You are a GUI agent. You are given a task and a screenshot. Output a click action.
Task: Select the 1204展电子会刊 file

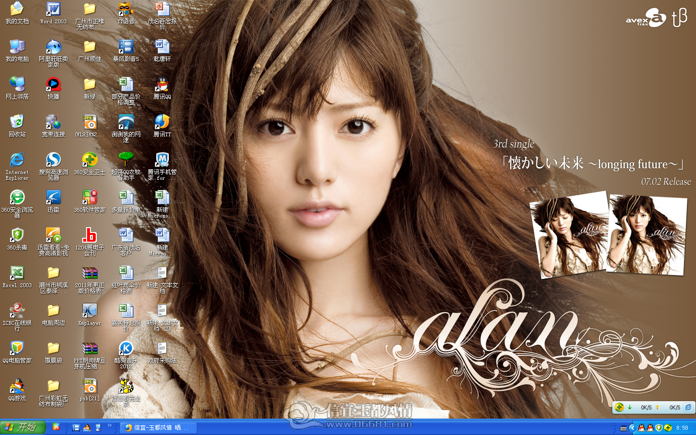point(89,242)
